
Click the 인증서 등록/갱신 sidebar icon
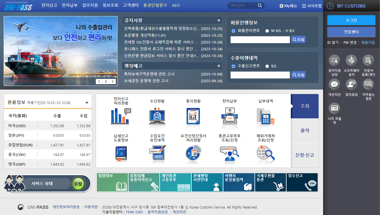[368, 60]
